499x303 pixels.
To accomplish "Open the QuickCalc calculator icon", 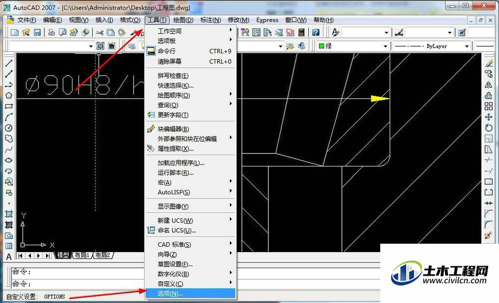I will [x=301, y=32].
